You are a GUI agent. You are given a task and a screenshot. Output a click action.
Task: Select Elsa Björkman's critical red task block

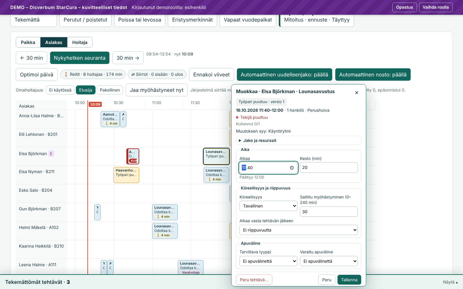pyautogui.click(x=133, y=156)
